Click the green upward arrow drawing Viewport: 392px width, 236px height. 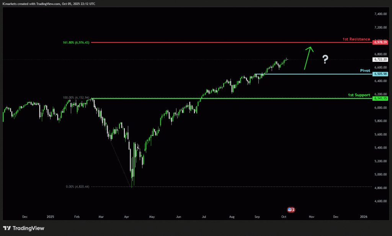click(309, 58)
